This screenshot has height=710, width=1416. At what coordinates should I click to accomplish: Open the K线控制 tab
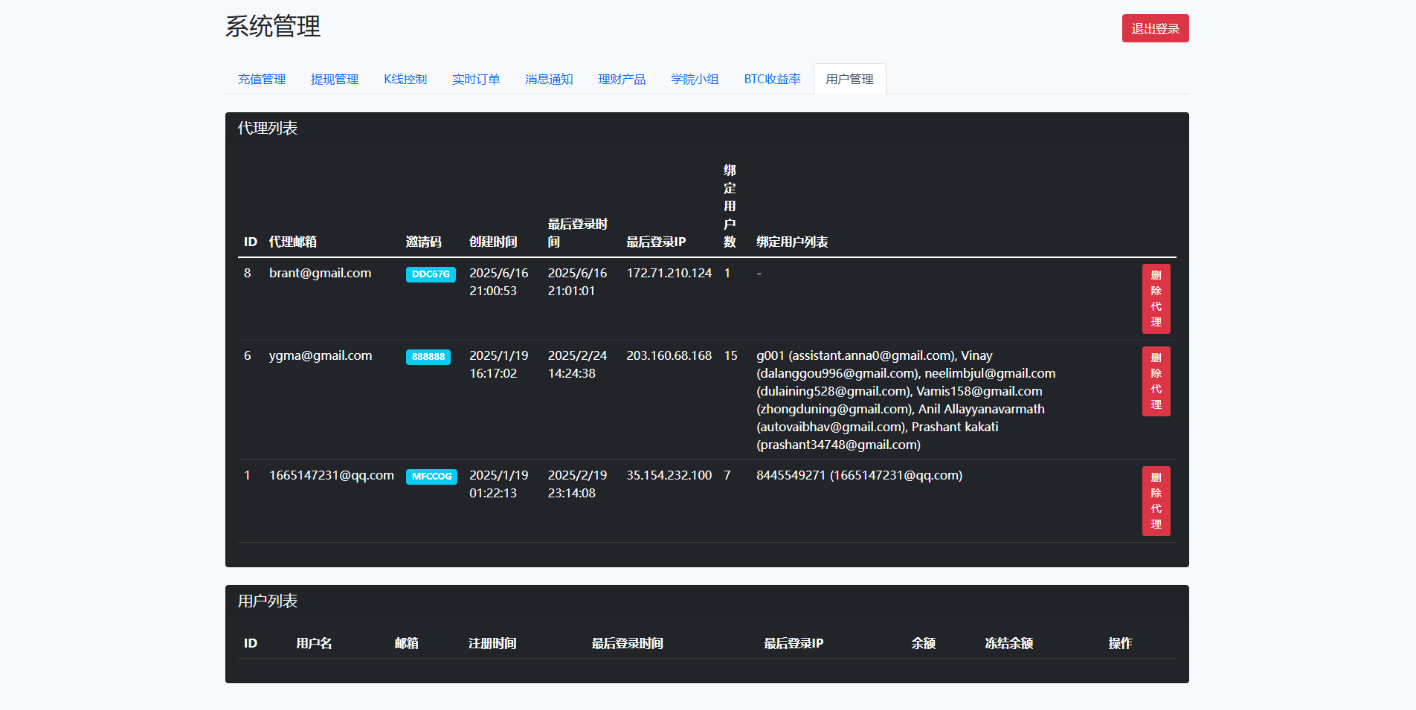click(405, 79)
